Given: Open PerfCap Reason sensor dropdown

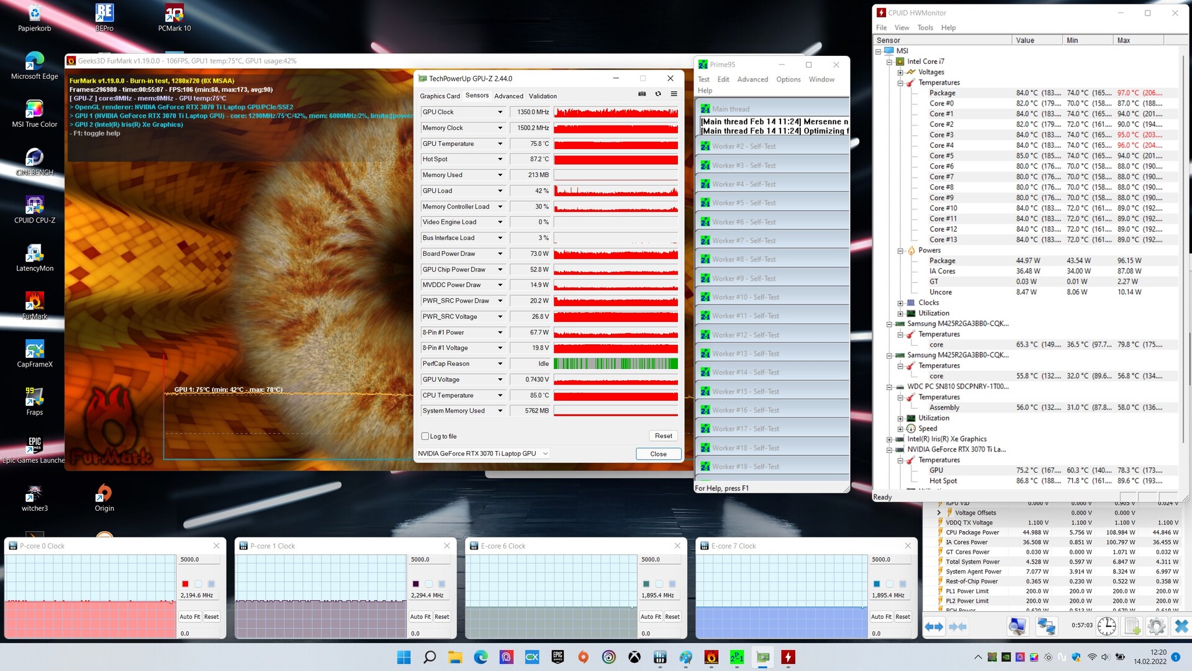Looking at the screenshot, I should click(500, 363).
